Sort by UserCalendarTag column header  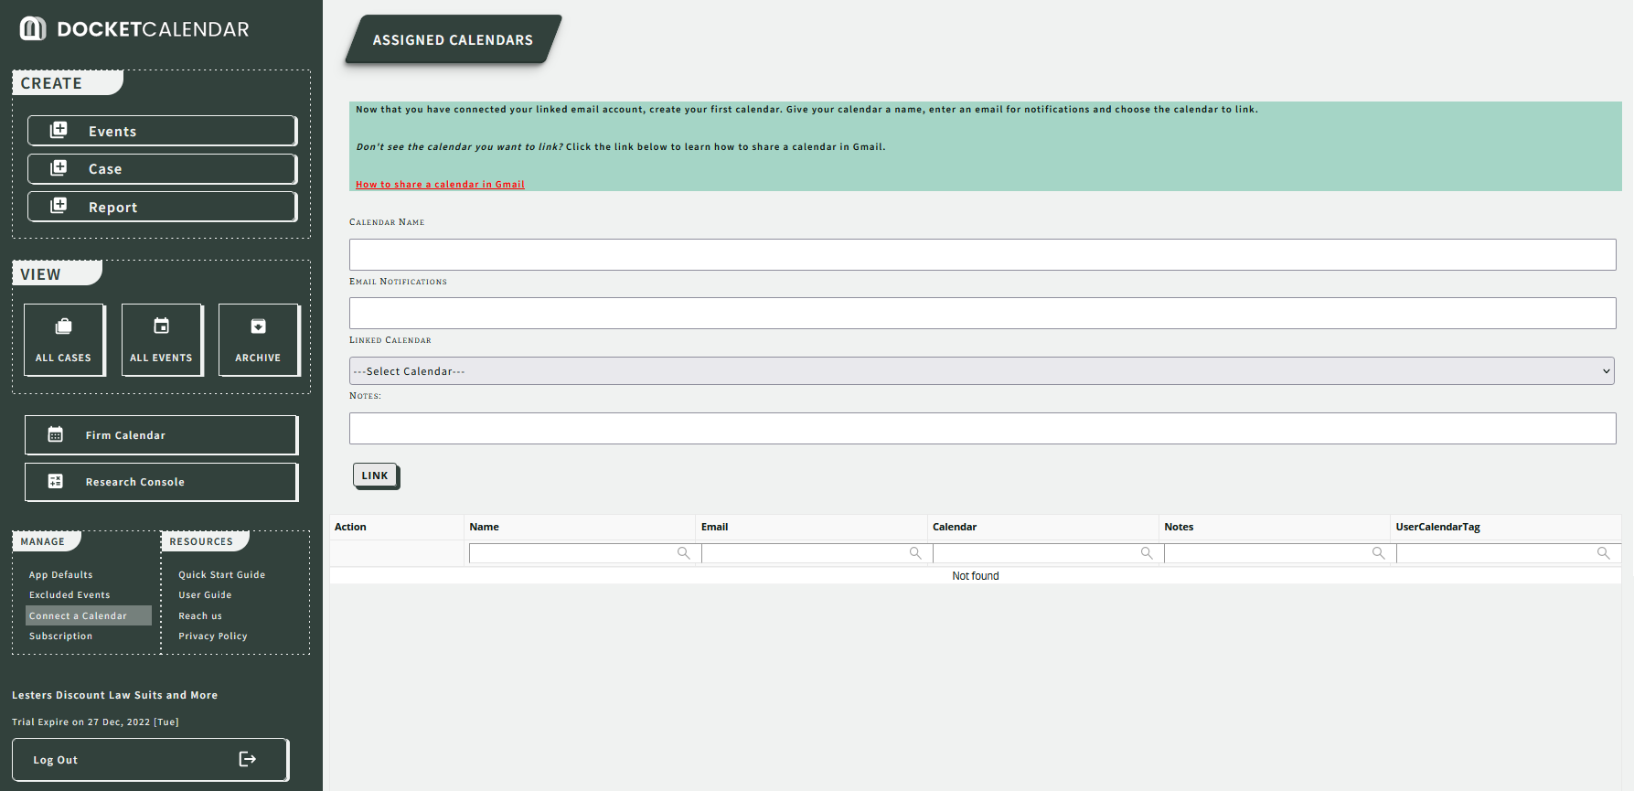[x=1506, y=528]
